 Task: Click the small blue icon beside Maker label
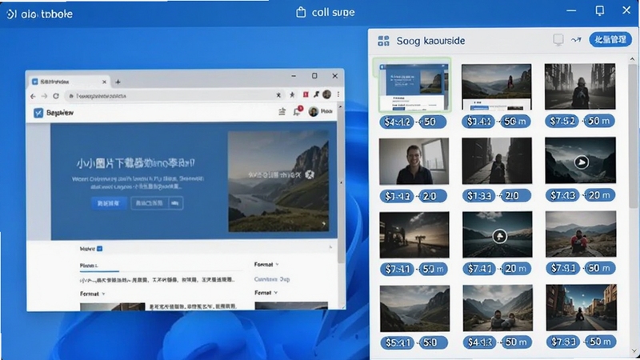tap(99, 249)
